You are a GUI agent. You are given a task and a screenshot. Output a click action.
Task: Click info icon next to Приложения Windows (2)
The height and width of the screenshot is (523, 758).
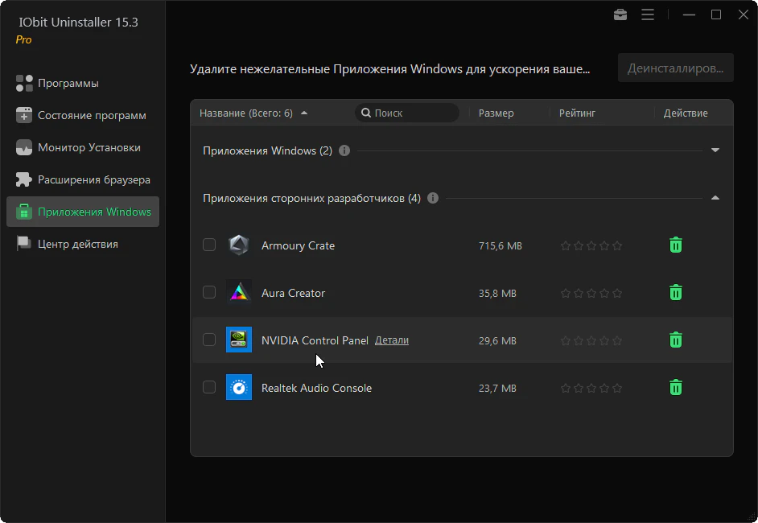[344, 150]
